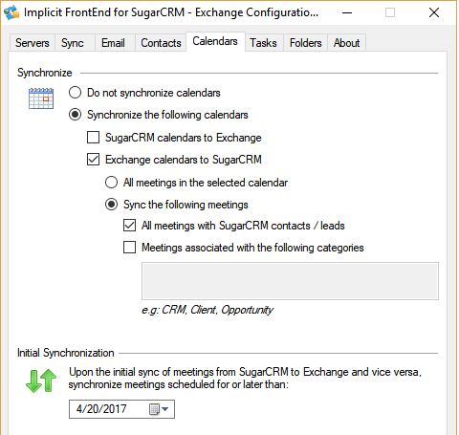Viewport: 459px width, 435px height.
Task: Click the calendar icon beside Synchronize options
Action: click(x=41, y=98)
